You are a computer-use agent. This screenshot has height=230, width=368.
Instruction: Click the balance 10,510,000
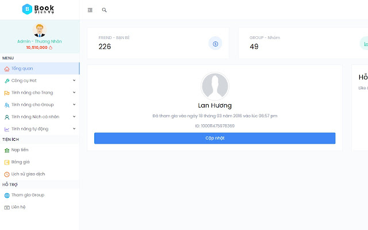tap(37, 48)
